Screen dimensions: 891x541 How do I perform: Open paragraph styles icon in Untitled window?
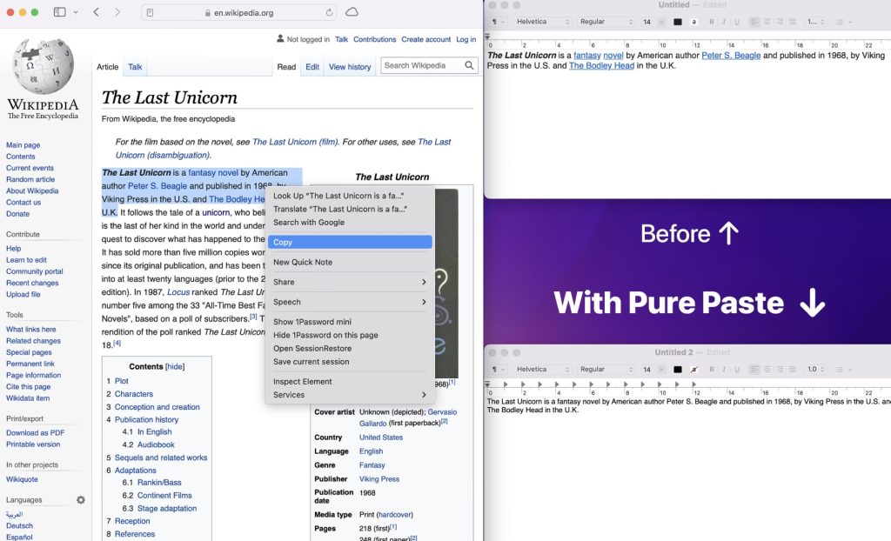point(497,22)
